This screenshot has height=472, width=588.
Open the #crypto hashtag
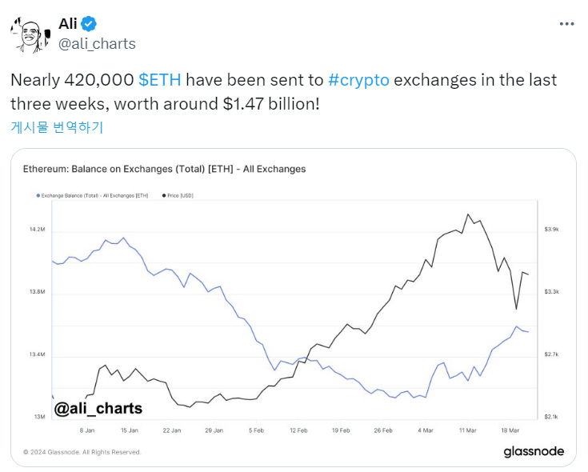click(358, 80)
